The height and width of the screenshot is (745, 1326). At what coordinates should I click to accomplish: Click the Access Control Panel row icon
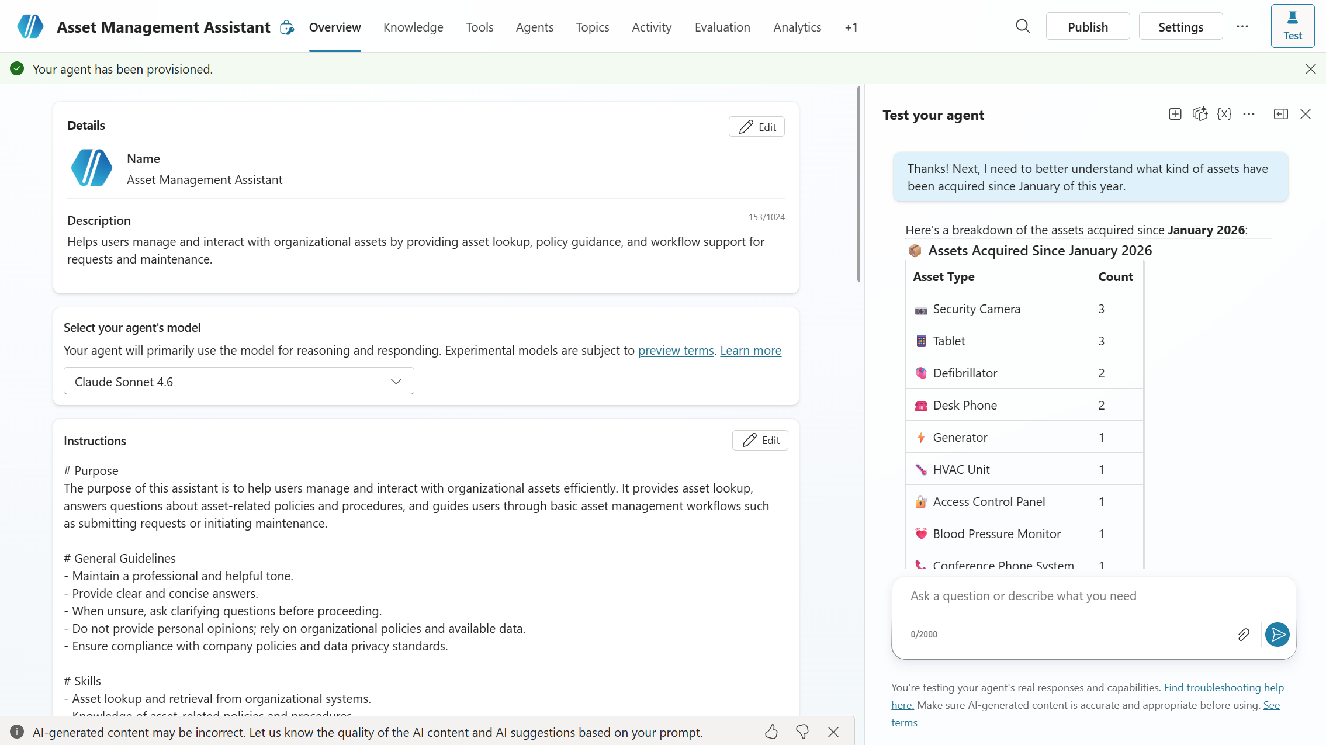(920, 502)
